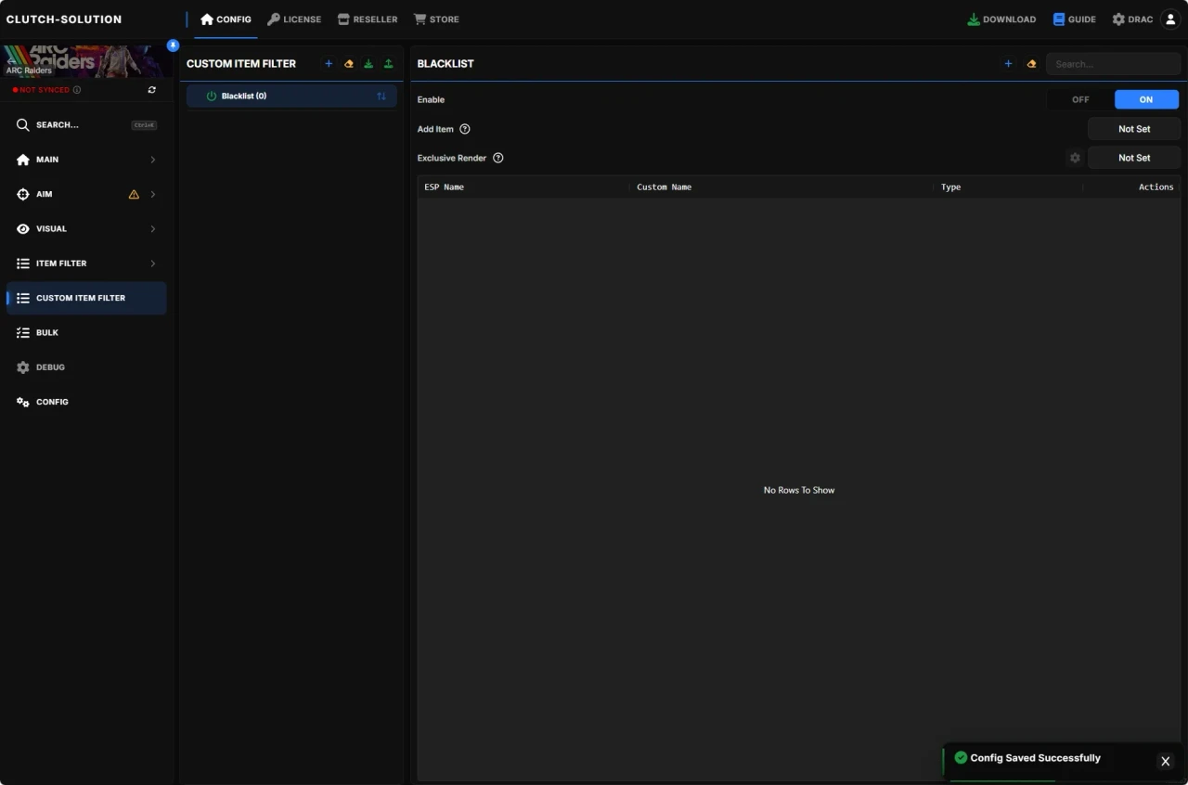Image resolution: width=1188 pixels, height=785 pixels.
Task: Switch Enable to OFF
Action: pyautogui.click(x=1080, y=99)
